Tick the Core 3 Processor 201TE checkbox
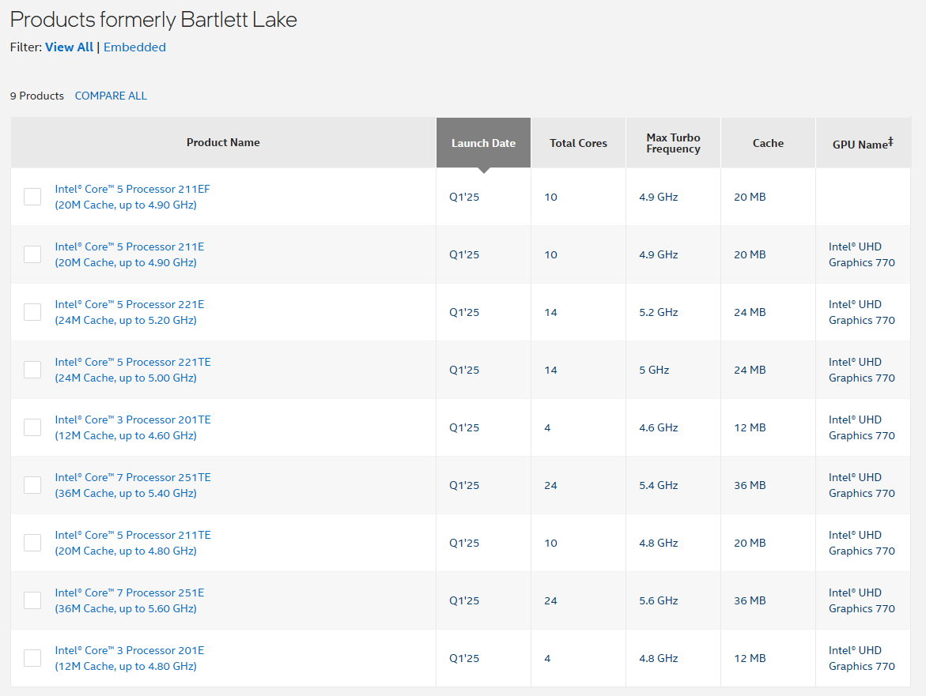 (32, 427)
